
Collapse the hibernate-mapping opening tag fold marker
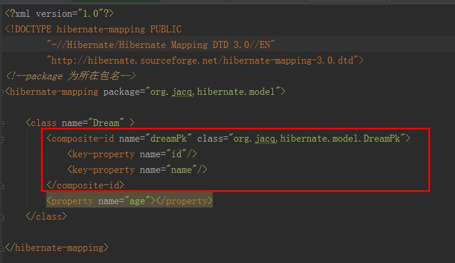point(2,93)
